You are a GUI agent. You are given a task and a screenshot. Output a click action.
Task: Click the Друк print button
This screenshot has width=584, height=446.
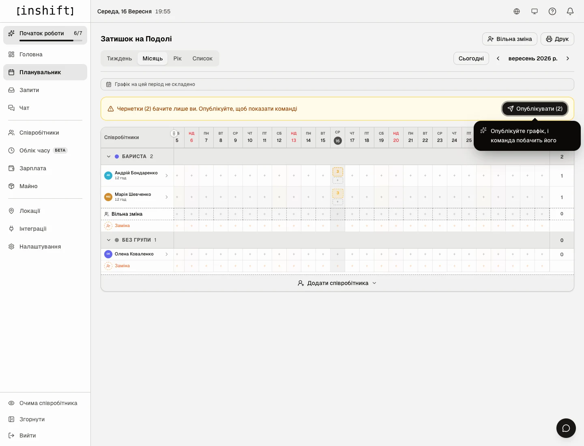[x=557, y=39]
